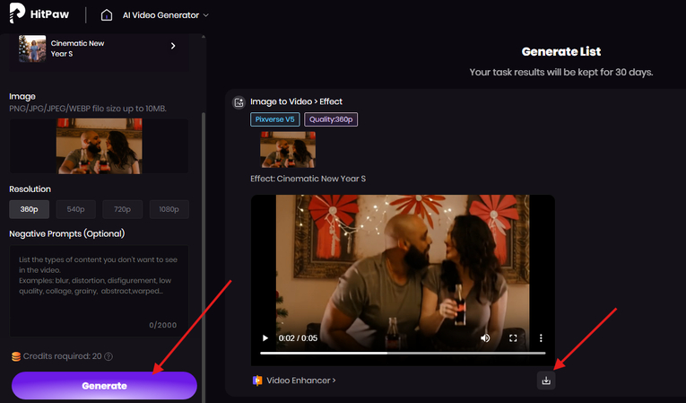
Task: Open the Video Enhancer link
Action: (x=301, y=381)
